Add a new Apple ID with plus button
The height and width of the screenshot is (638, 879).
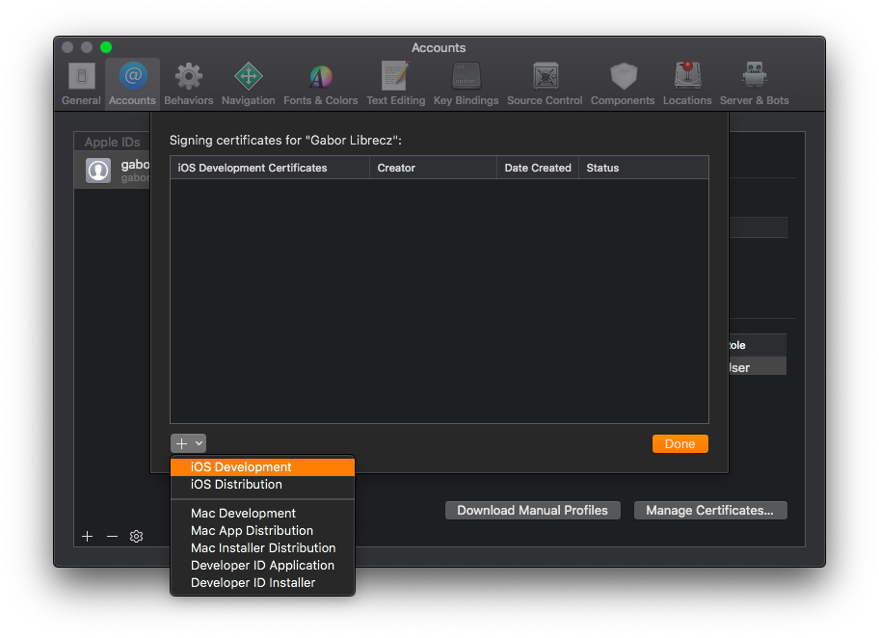88,537
